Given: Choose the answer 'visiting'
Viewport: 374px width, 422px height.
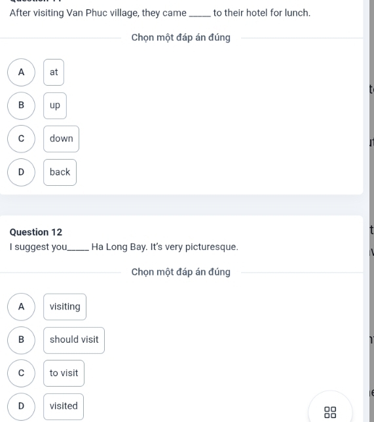Looking at the screenshot, I should pyautogui.click(x=65, y=307).
